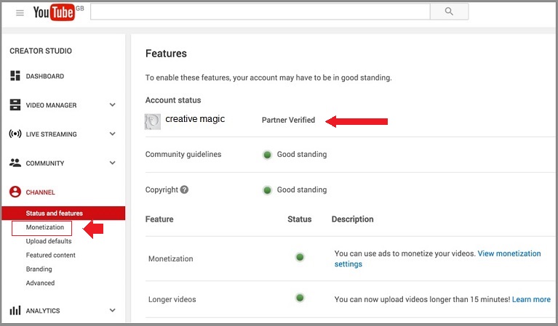Open the Community section
Image resolution: width=558 pixels, height=326 pixels.
point(45,163)
